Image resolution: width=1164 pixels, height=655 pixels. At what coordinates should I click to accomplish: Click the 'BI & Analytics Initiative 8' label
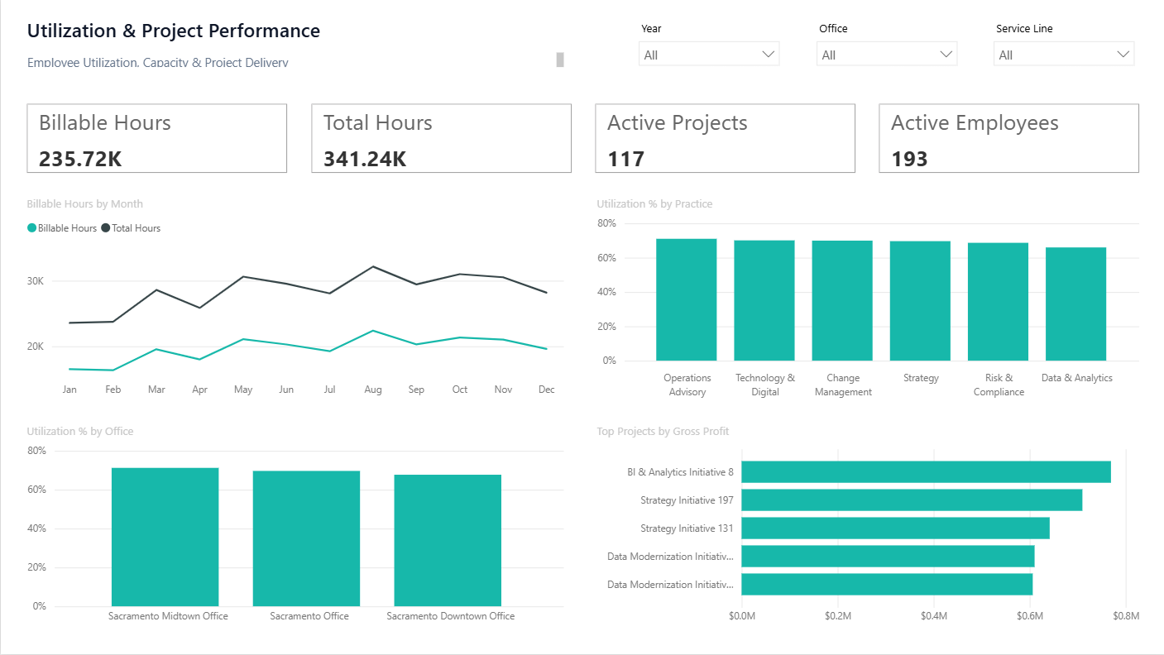point(680,472)
